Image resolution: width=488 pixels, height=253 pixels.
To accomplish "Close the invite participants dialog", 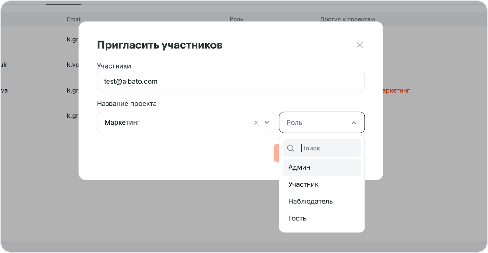I will 360,45.
